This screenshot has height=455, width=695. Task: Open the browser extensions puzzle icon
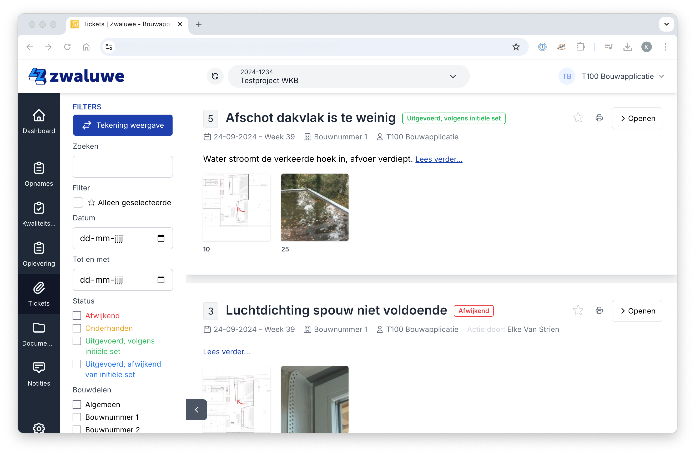pos(580,47)
